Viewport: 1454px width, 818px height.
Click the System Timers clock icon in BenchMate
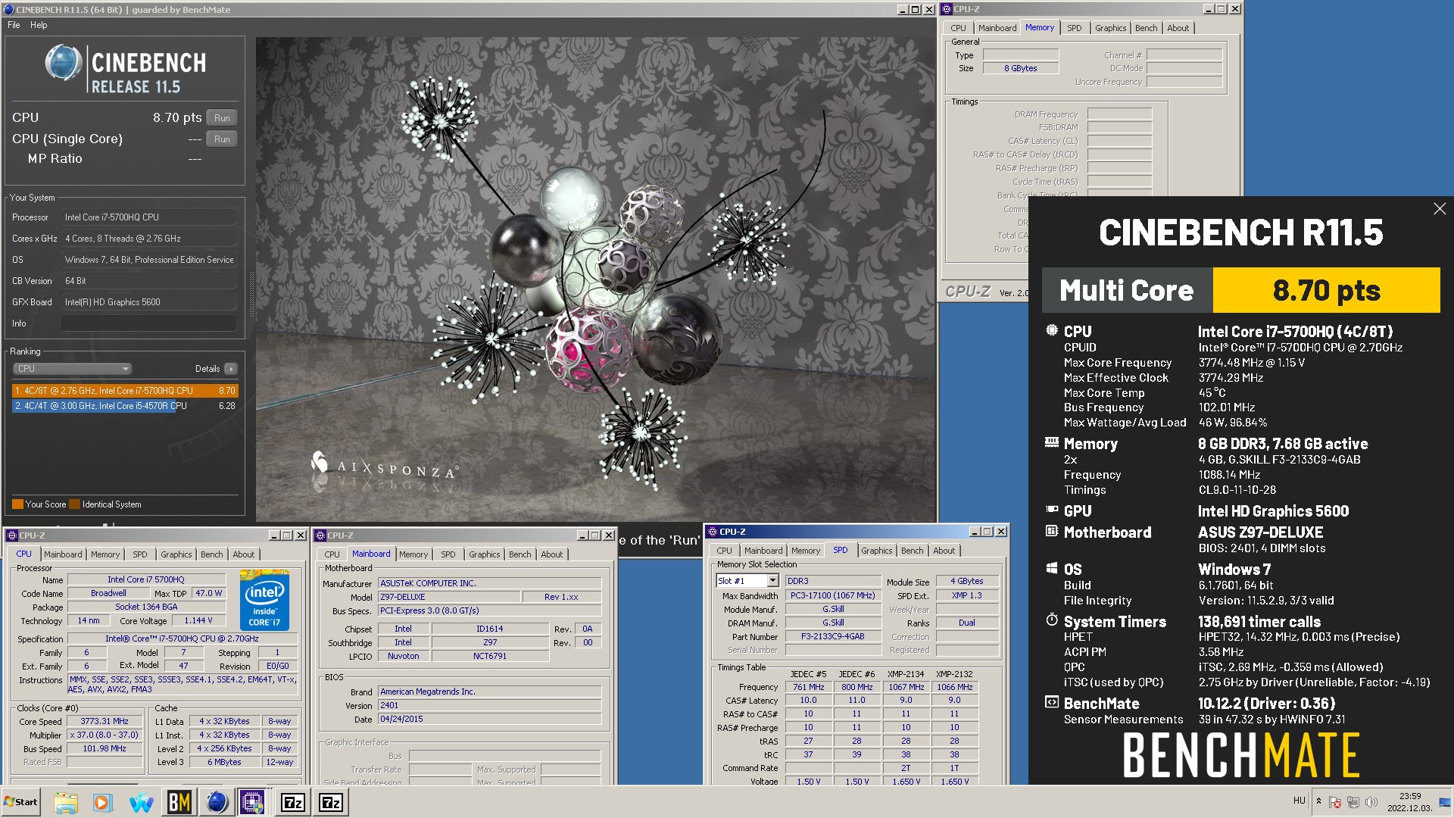1052,620
